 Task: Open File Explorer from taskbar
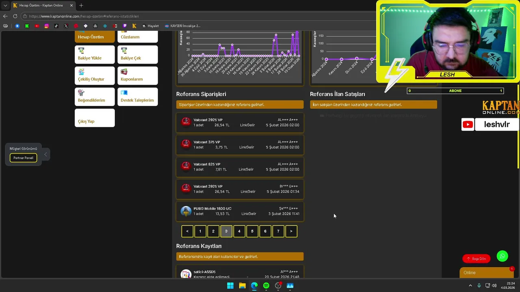click(242, 286)
